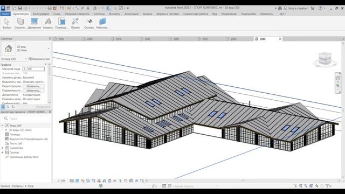Click the horizontal scrollbar below the 3D view
The width and height of the screenshot is (345, 194).
pyautogui.click(x=243, y=181)
